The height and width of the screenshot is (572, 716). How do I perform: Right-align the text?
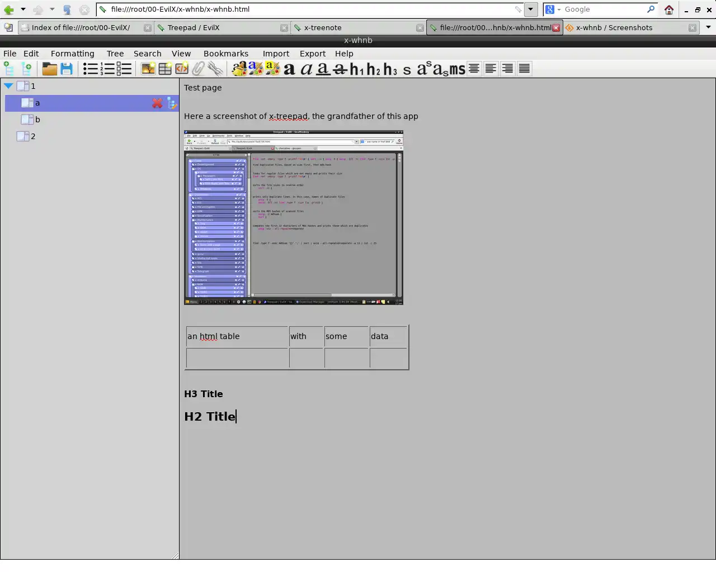click(x=507, y=69)
